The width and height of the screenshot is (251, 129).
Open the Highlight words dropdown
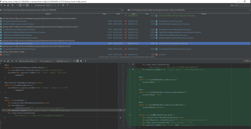click(63, 61)
